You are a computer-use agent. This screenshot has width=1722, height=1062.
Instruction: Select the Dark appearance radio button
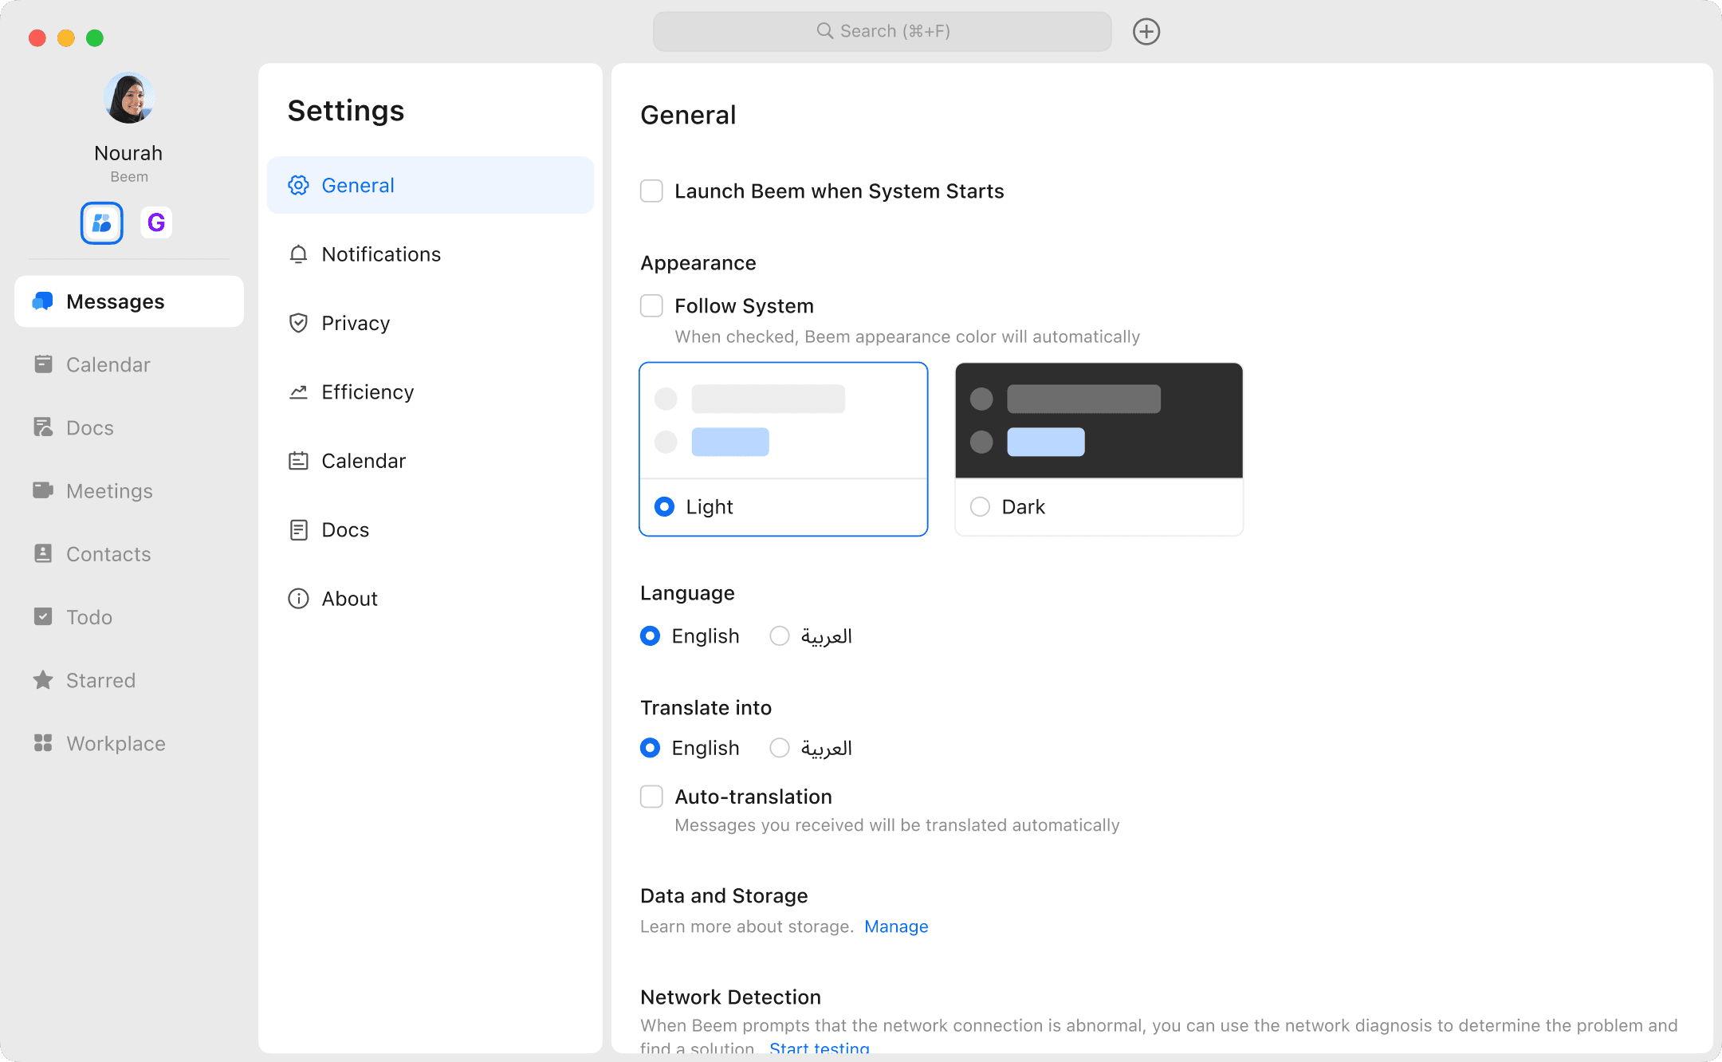coord(980,507)
